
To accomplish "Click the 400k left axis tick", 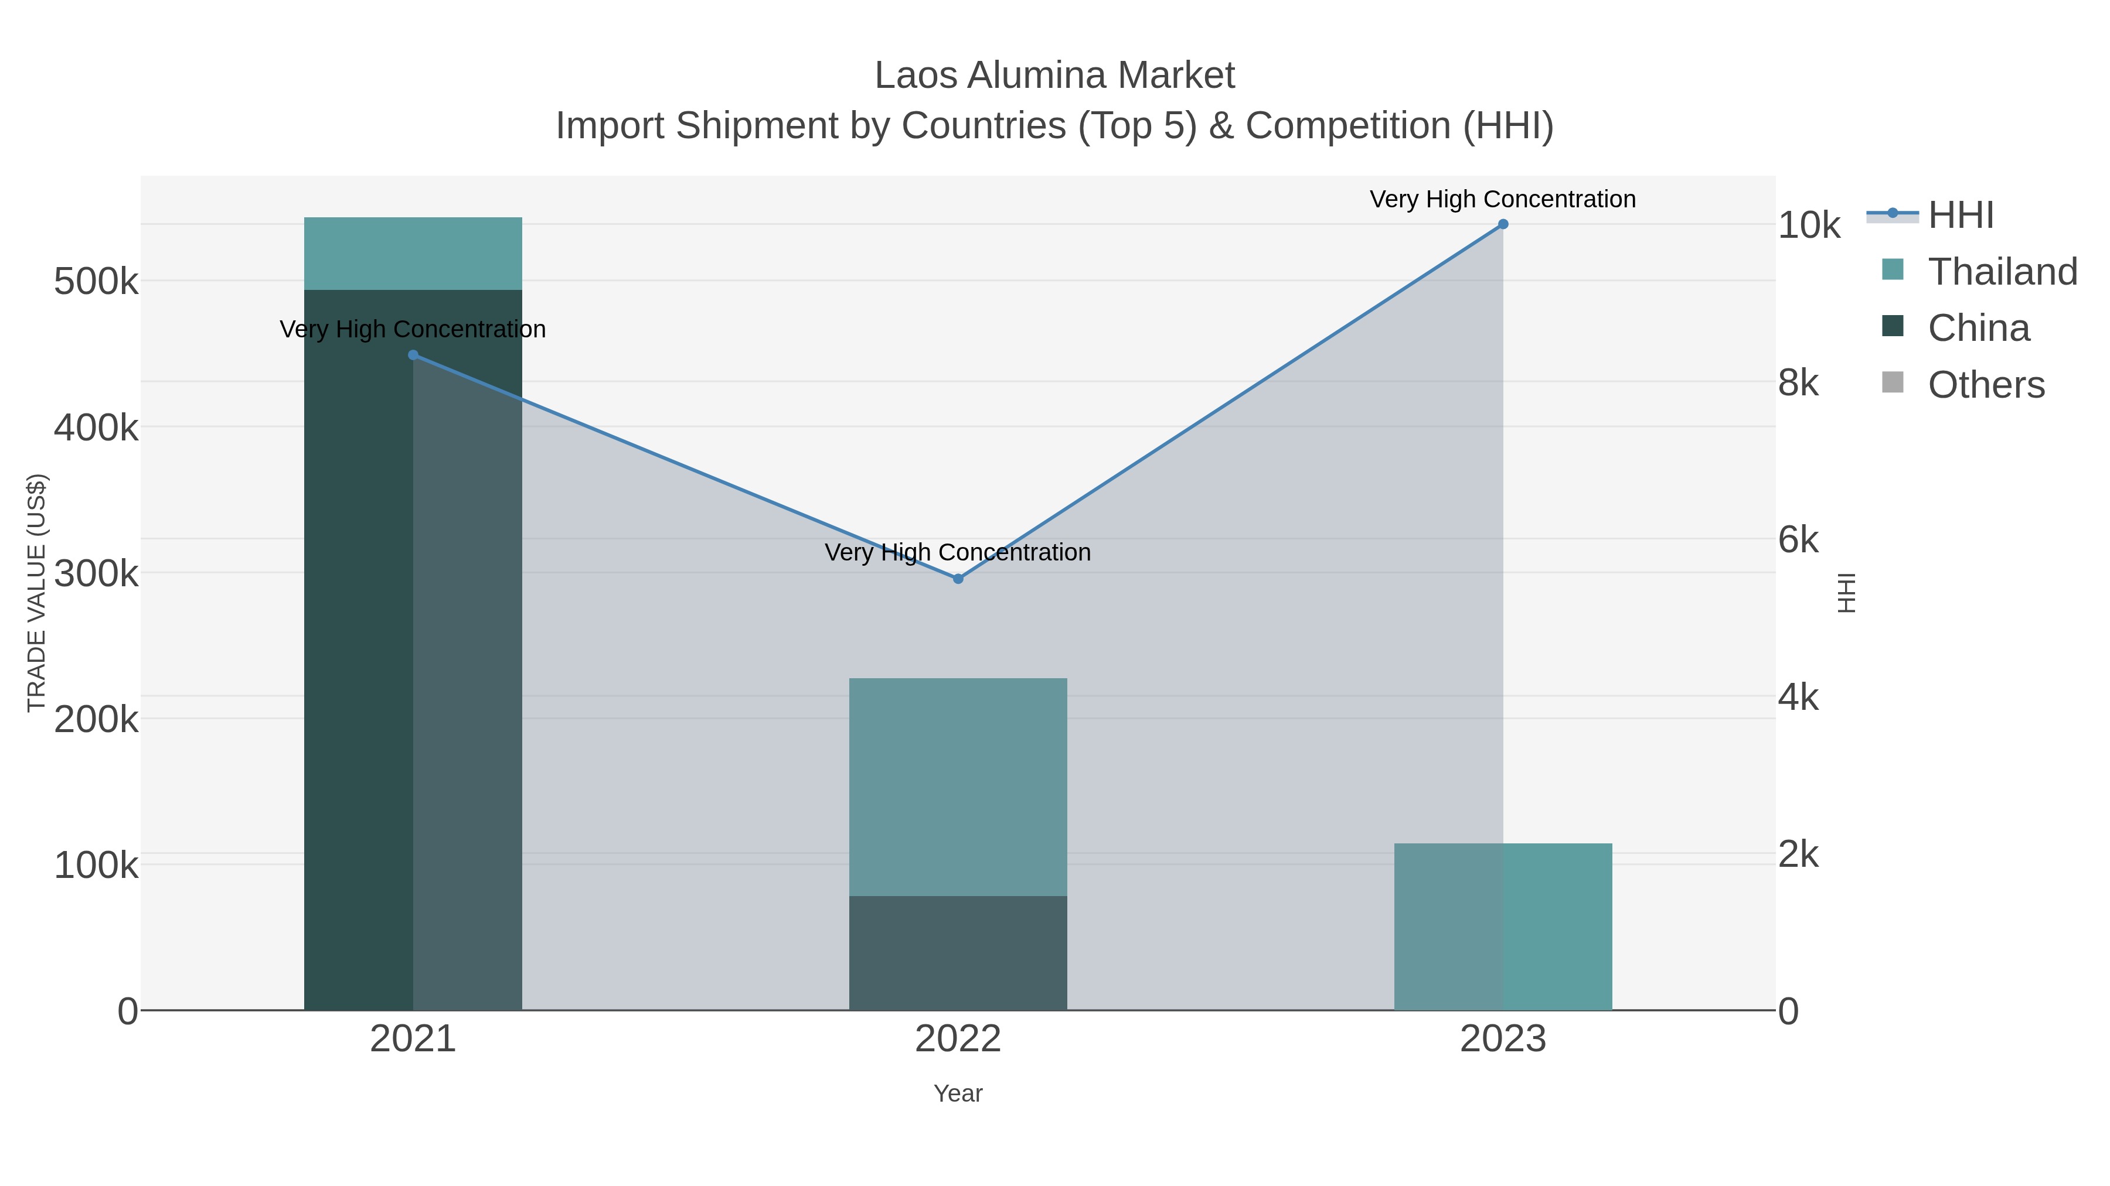I will point(96,428).
